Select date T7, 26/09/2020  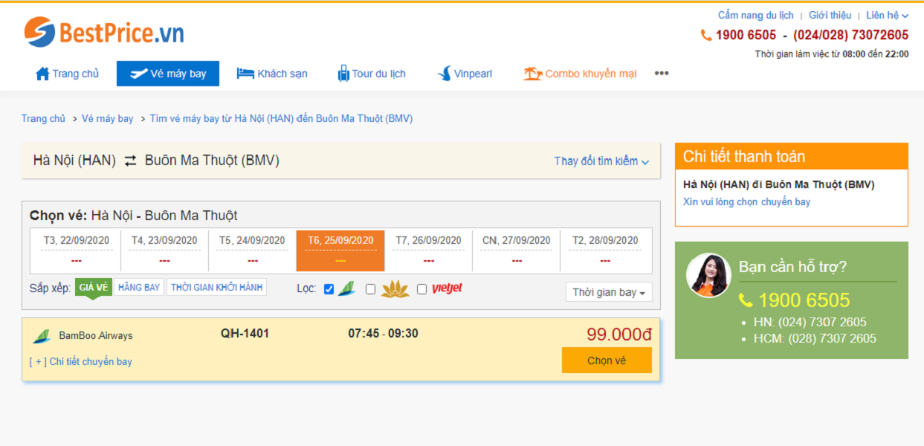(x=428, y=251)
